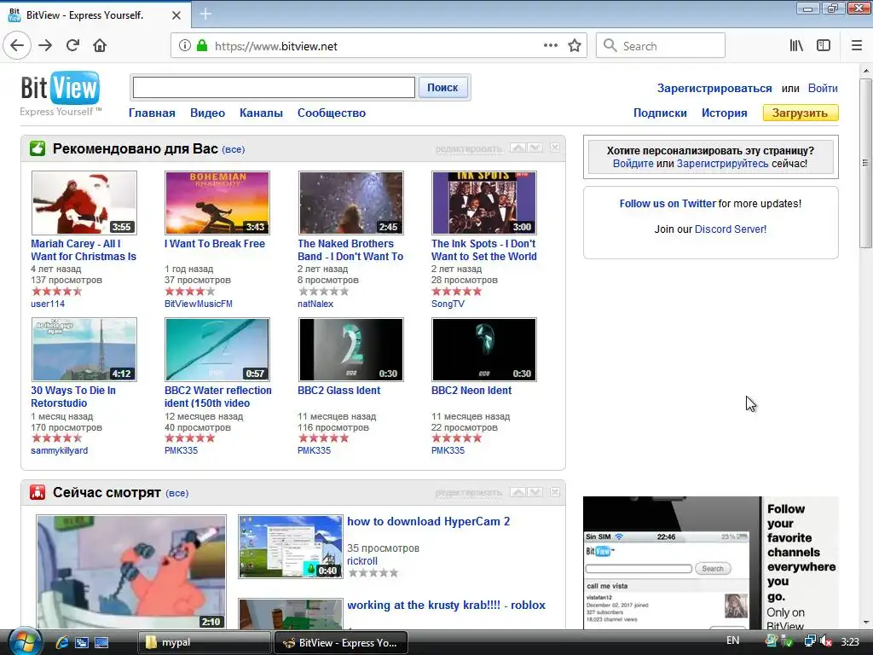Open the Bohemian Rhapsody thumbnail
Image resolution: width=873 pixels, height=655 pixels.
point(217,203)
